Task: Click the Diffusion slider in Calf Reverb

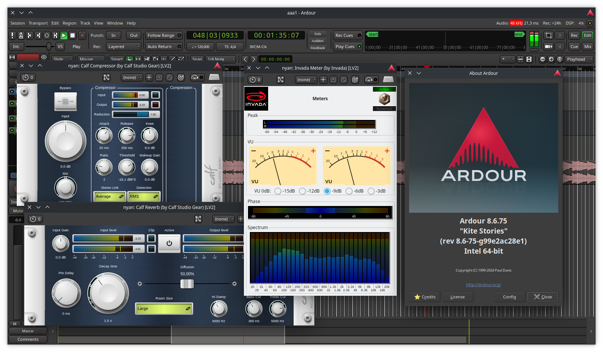Action: point(187,284)
